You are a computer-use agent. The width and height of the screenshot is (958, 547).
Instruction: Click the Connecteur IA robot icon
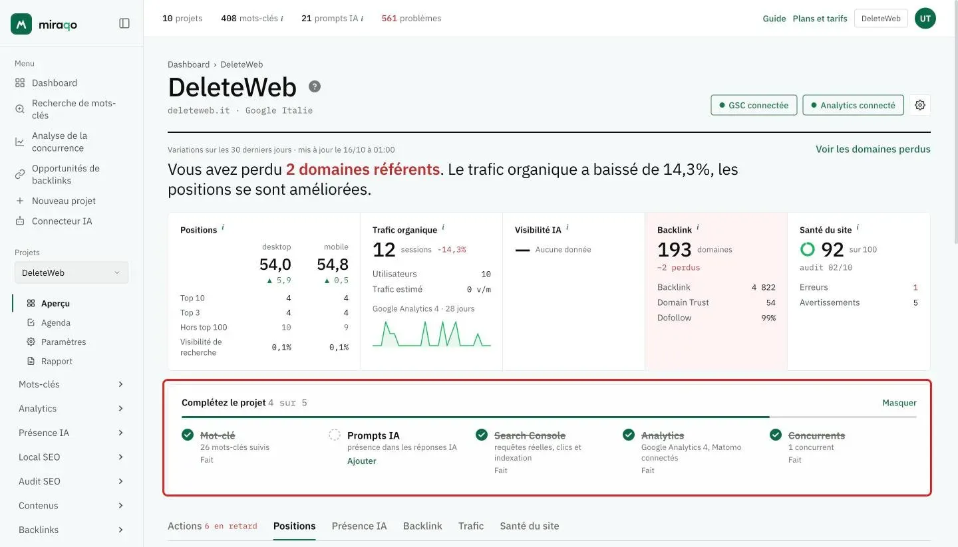(20, 221)
